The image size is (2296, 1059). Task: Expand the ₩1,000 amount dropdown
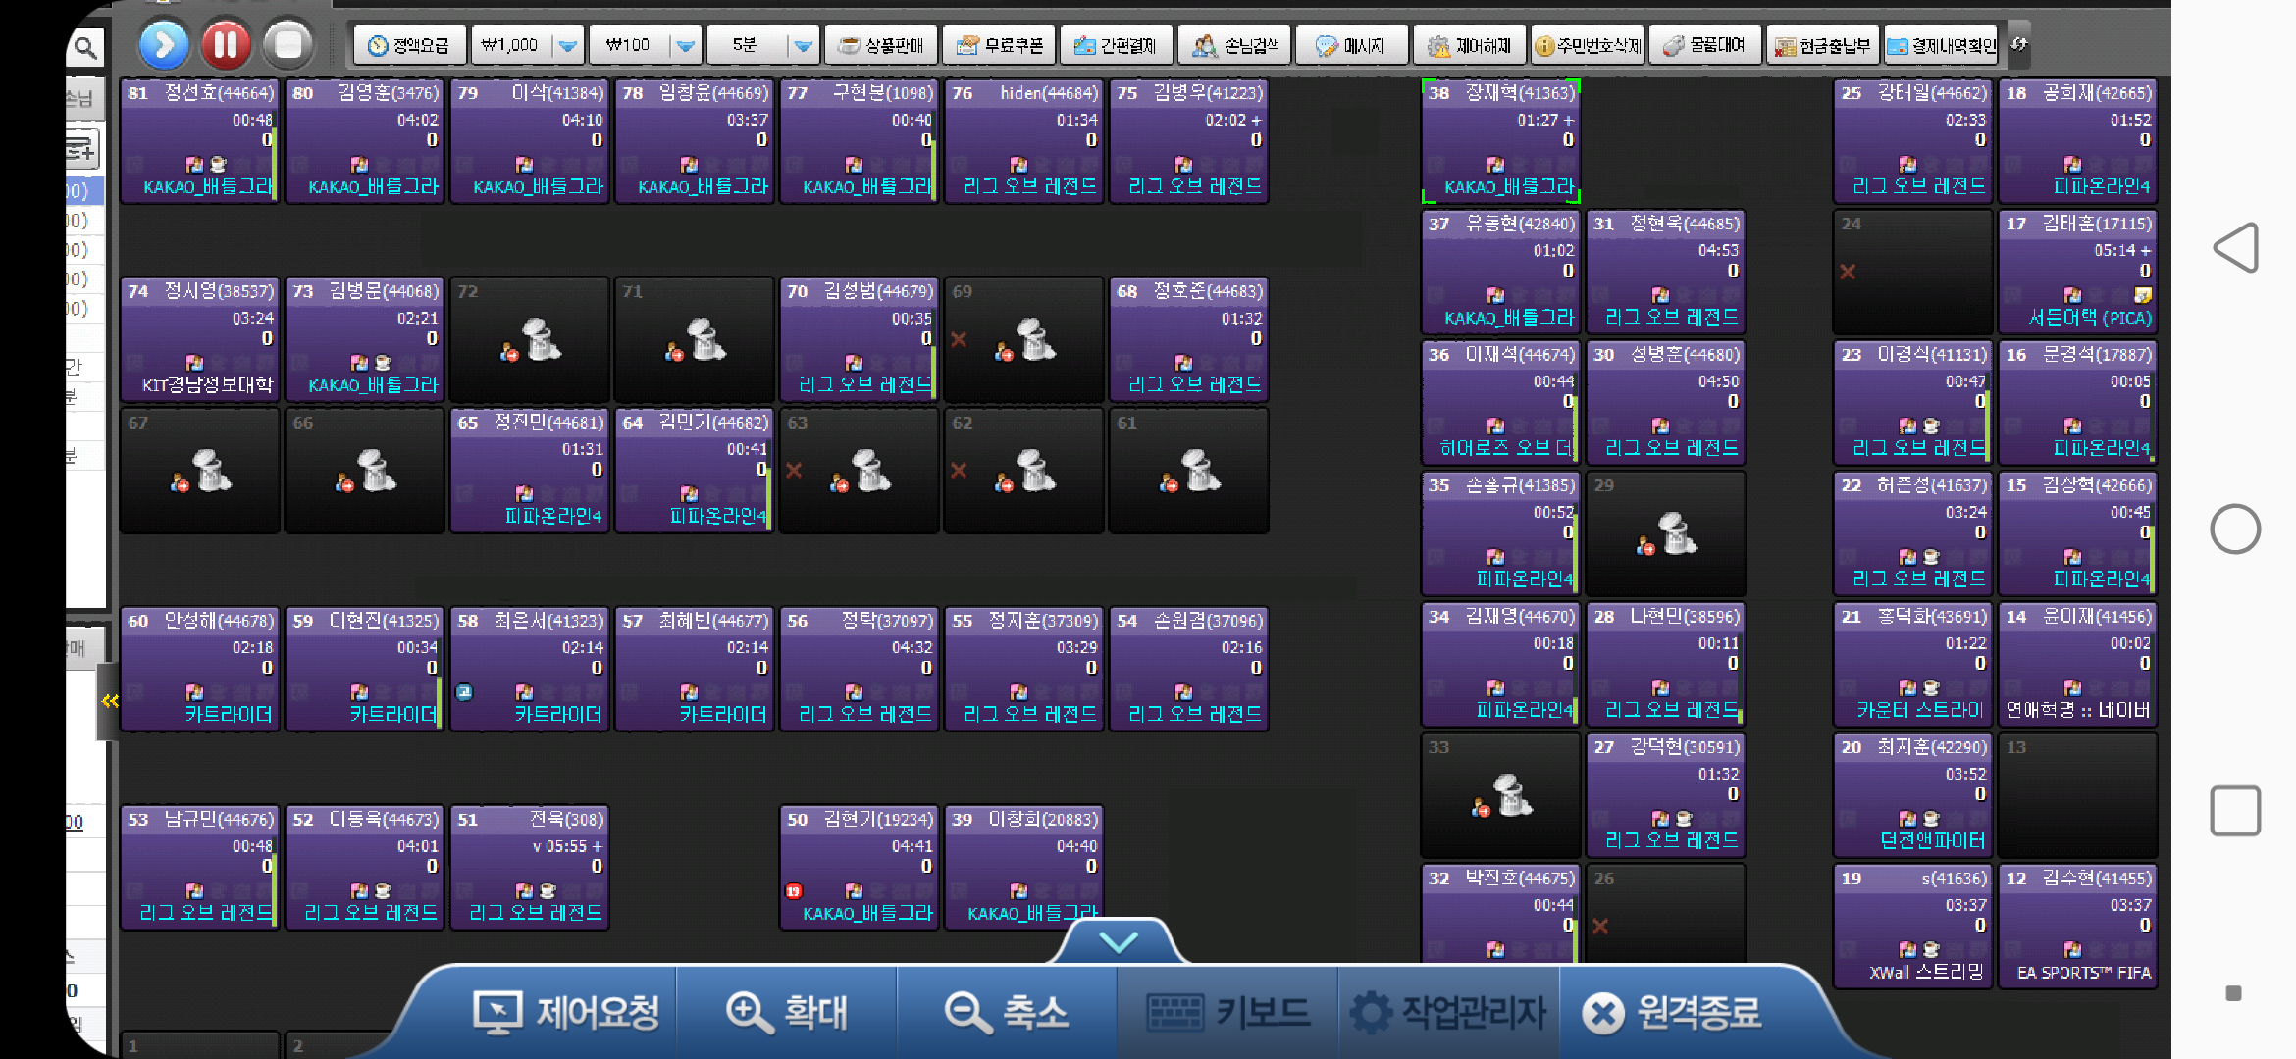[x=567, y=45]
